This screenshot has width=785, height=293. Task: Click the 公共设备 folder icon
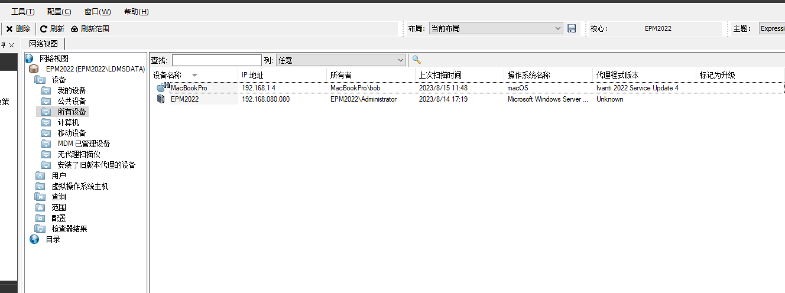[x=46, y=101]
